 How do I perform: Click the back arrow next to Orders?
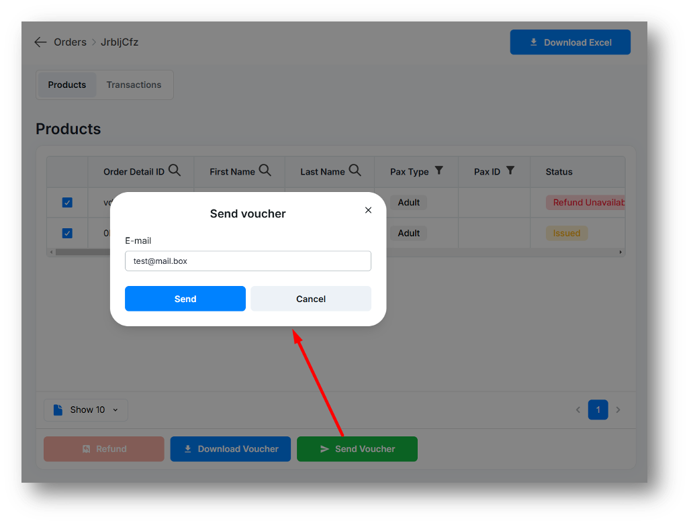pos(40,42)
